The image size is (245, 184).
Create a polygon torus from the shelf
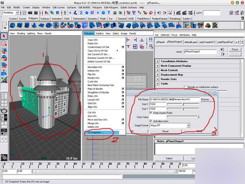(49, 25)
